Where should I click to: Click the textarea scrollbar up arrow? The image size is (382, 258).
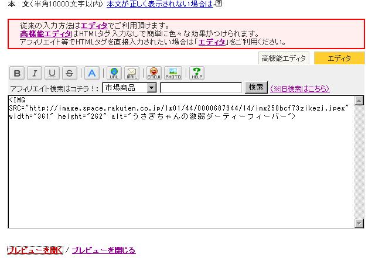pos(359,101)
